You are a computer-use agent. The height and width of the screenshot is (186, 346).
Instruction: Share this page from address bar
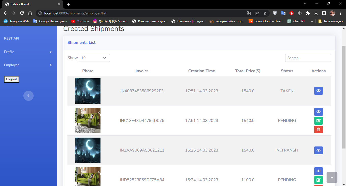click(x=257, y=13)
